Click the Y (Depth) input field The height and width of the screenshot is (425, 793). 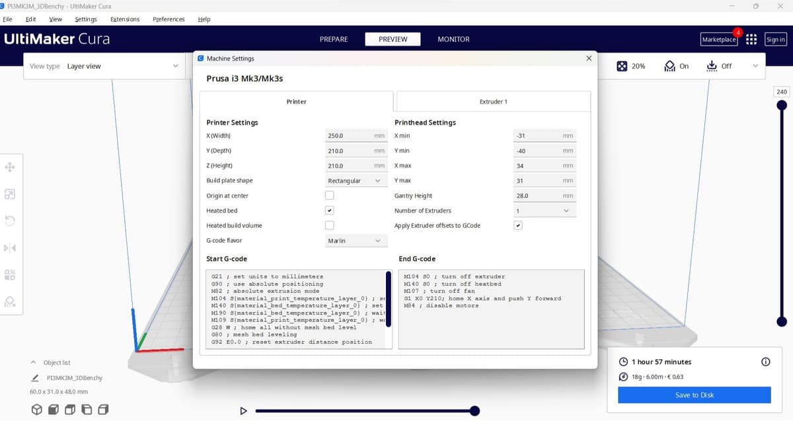pyautogui.click(x=356, y=151)
